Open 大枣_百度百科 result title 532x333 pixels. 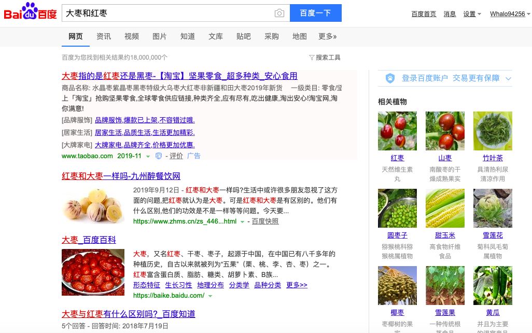click(89, 240)
